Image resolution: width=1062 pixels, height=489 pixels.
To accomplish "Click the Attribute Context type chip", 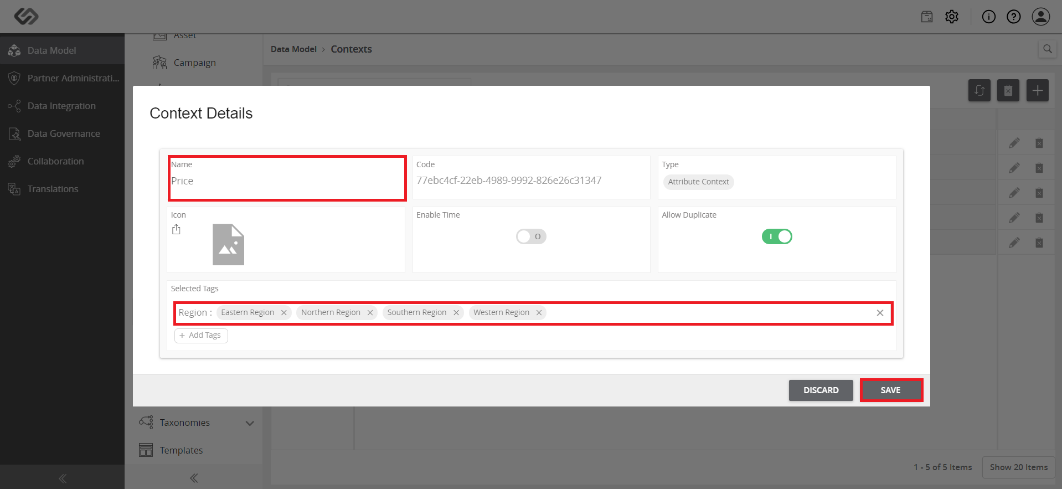I will [x=698, y=182].
